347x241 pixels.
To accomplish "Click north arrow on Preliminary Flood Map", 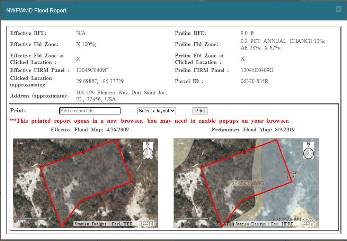I will pos(309,150).
